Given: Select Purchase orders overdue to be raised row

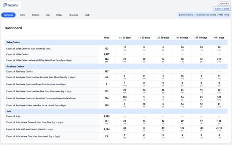Looking at the screenshot, I should [116, 105].
